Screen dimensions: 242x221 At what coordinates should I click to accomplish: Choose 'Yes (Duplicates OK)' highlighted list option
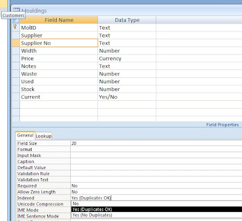(x=156, y=210)
